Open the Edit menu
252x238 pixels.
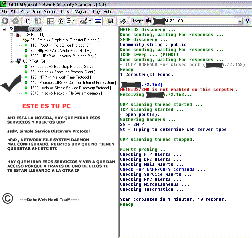coord(14,12)
